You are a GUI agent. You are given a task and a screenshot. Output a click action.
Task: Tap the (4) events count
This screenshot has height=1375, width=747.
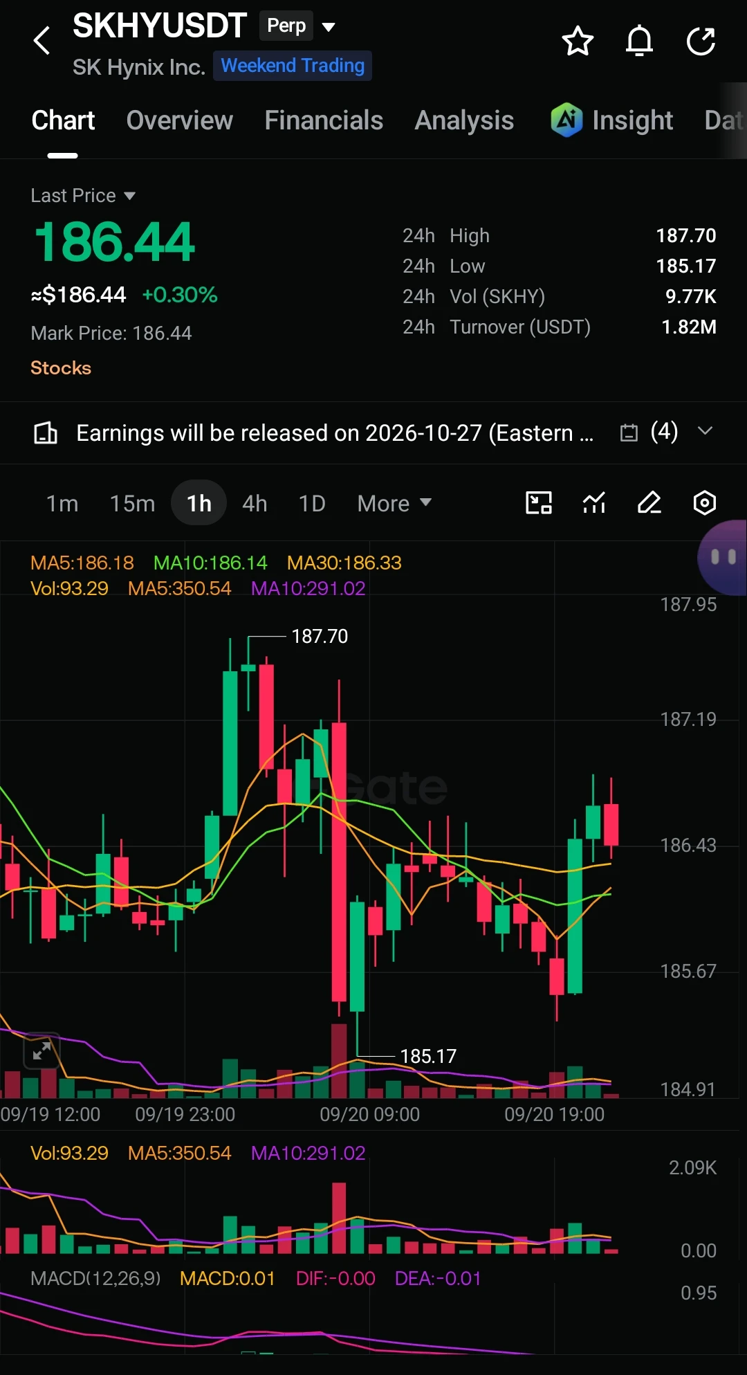[664, 431]
